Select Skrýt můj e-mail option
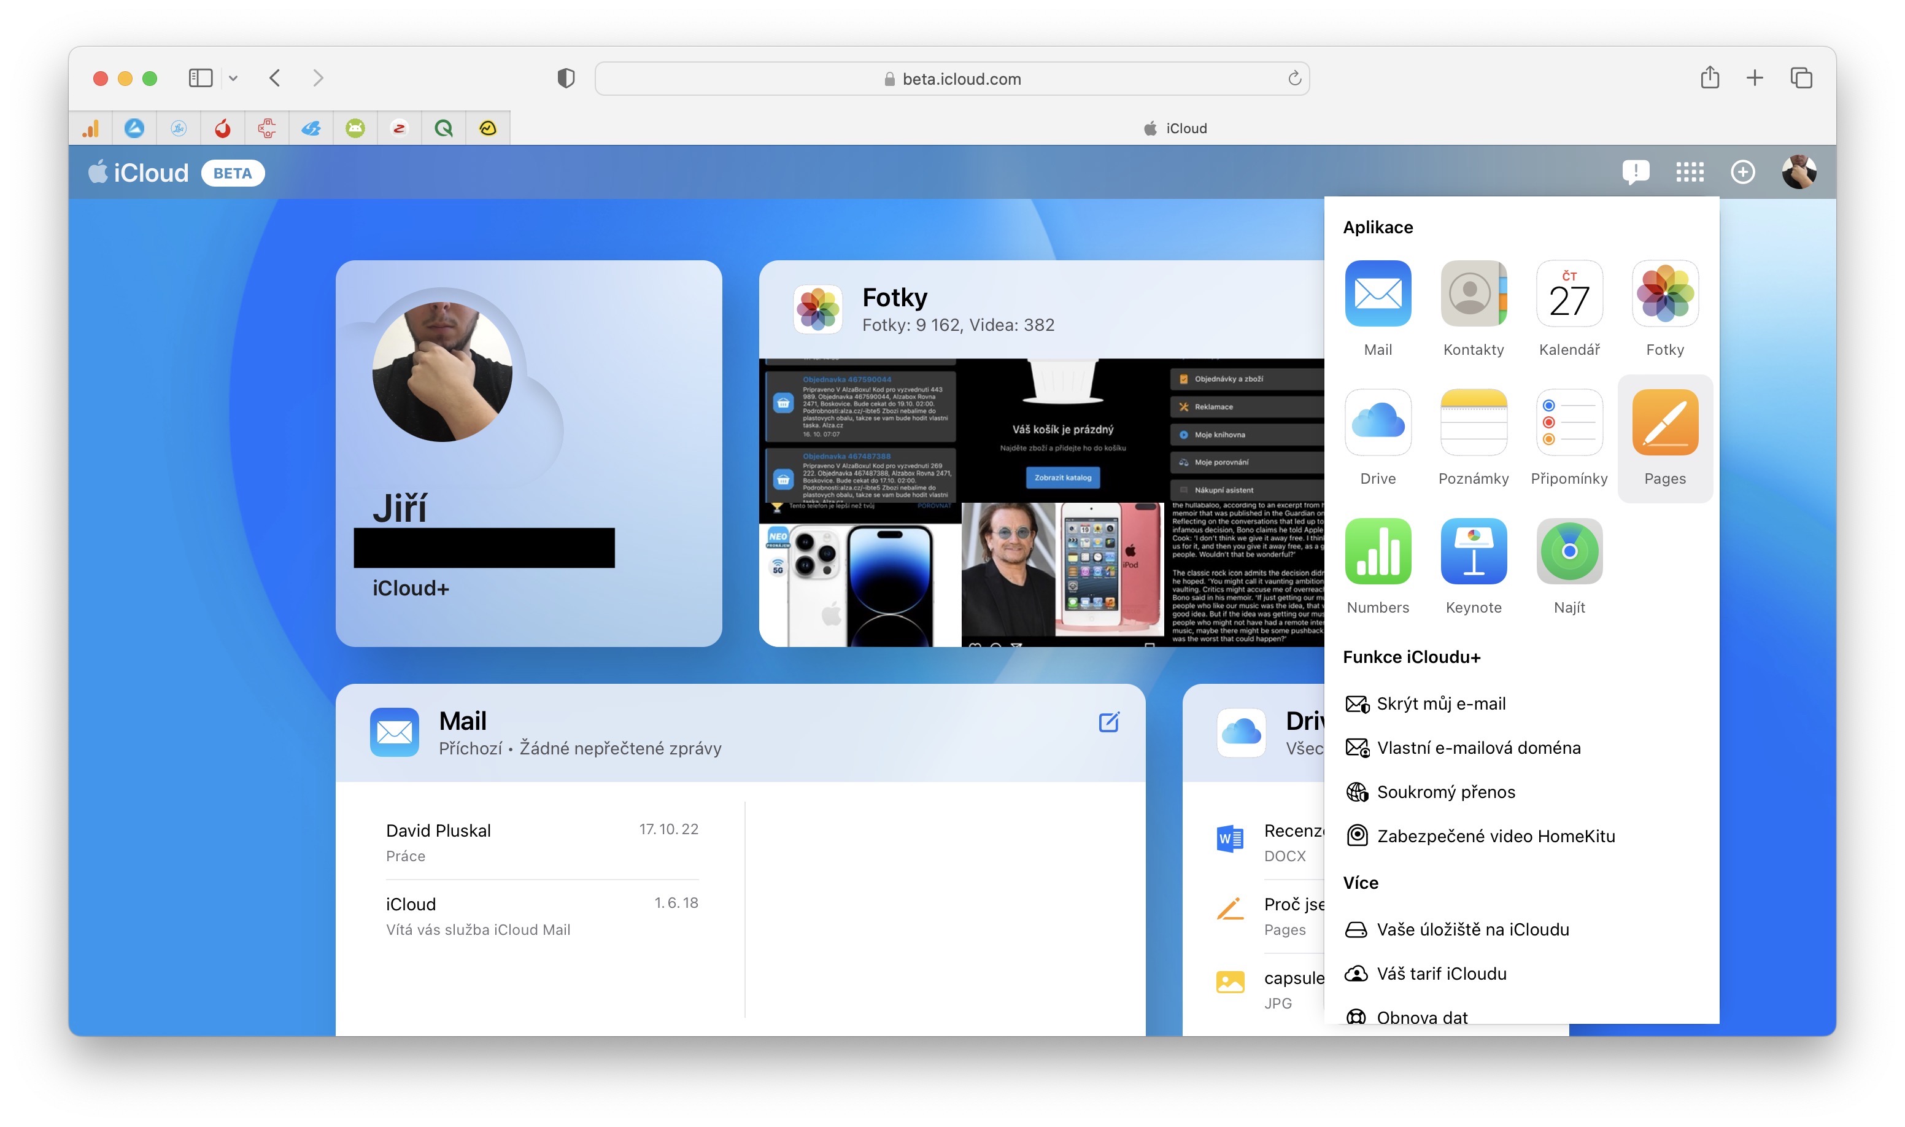1905x1127 pixels. (1440, 704)
